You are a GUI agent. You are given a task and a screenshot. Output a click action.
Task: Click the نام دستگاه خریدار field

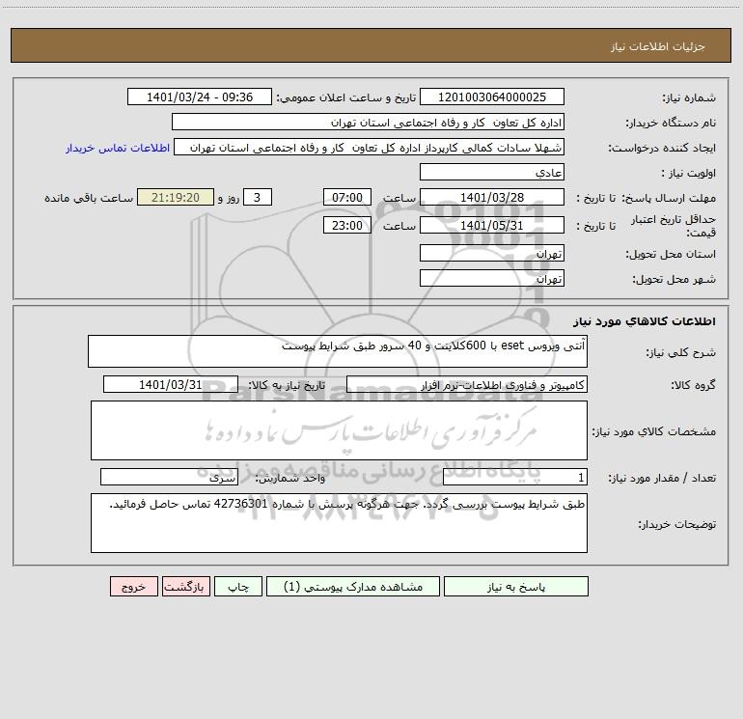click(368, 122)
